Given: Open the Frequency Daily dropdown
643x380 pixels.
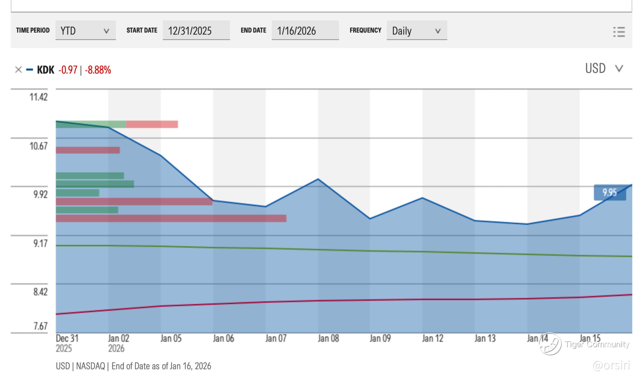Looking at the screenshot, I should [416, 31].
